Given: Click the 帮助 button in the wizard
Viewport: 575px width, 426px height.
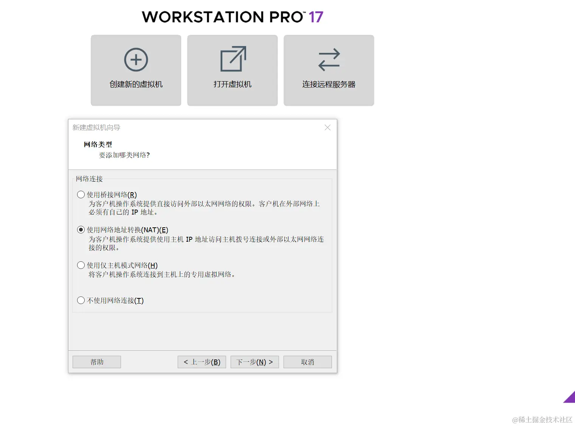Looking at the screenshot, I should [97, 362].
